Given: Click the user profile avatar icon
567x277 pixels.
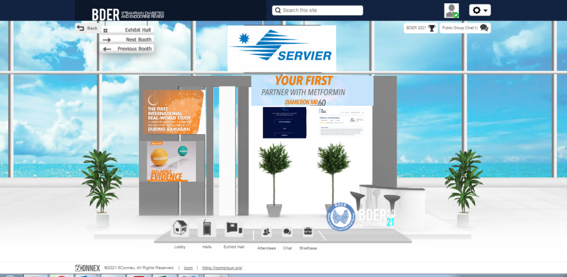Looking at the screenshot, I should point(452,11).
